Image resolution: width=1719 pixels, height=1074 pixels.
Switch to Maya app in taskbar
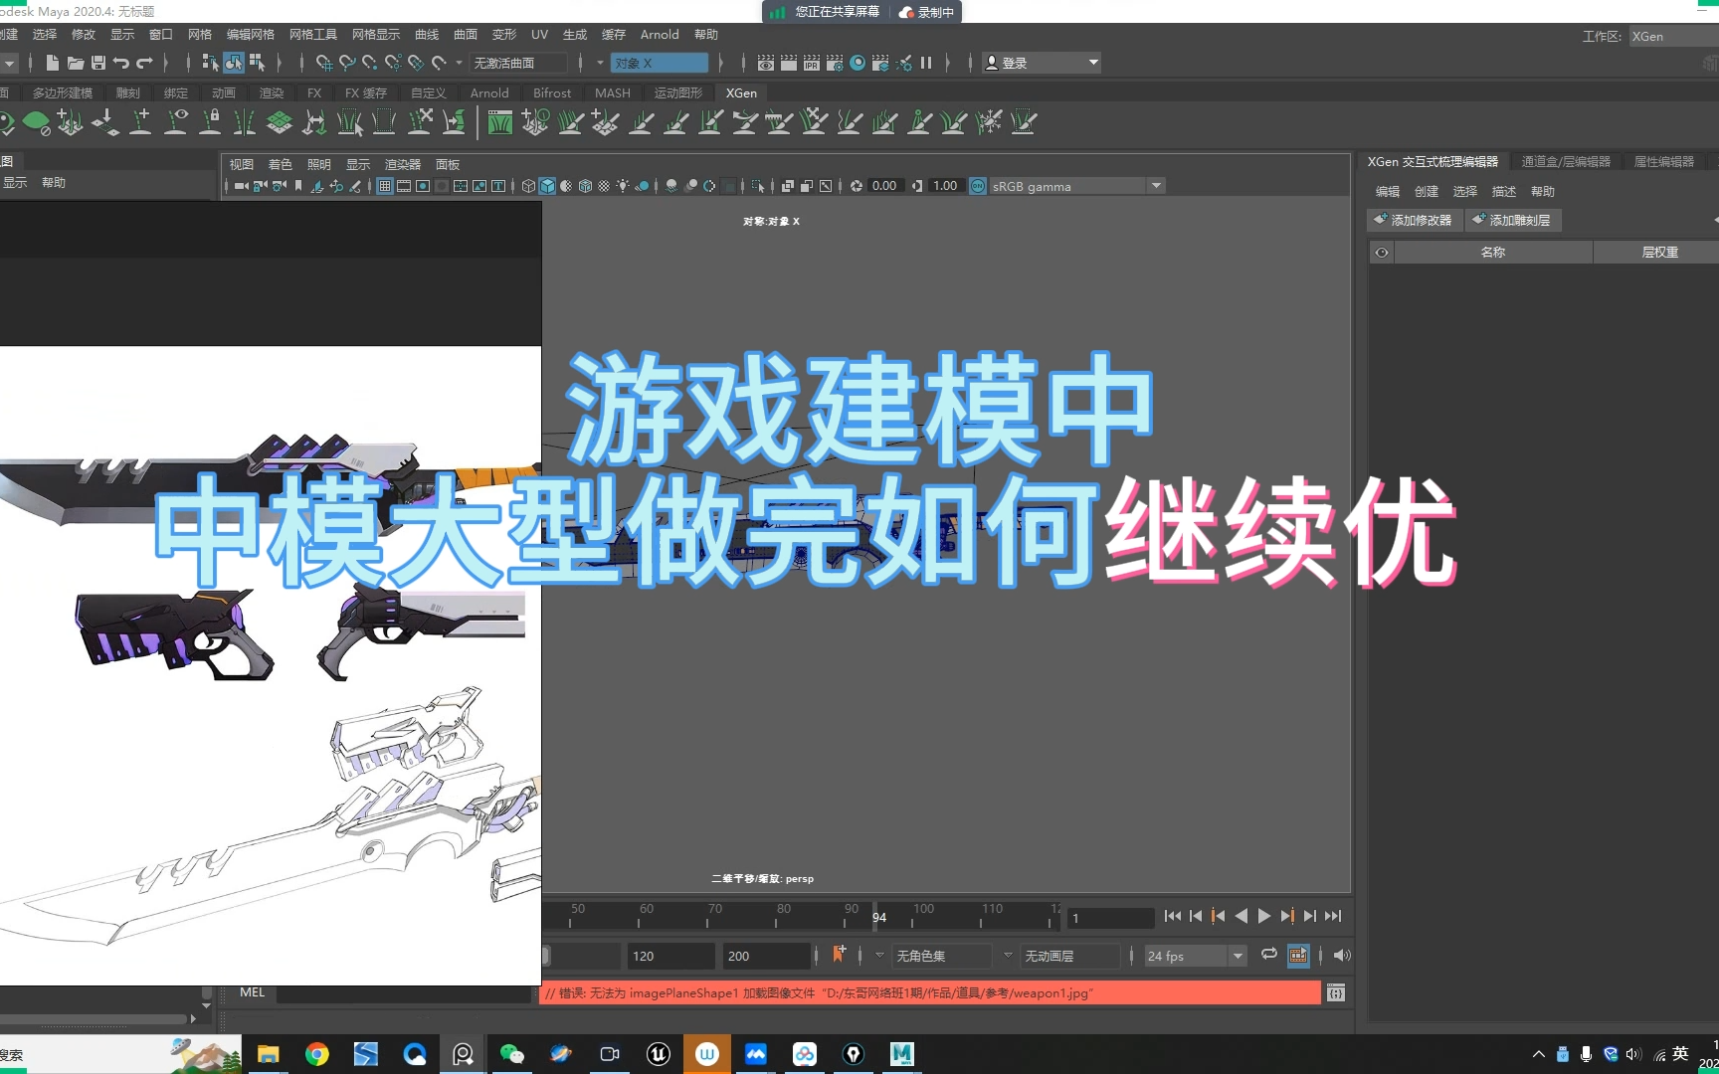coord(902,1054)
